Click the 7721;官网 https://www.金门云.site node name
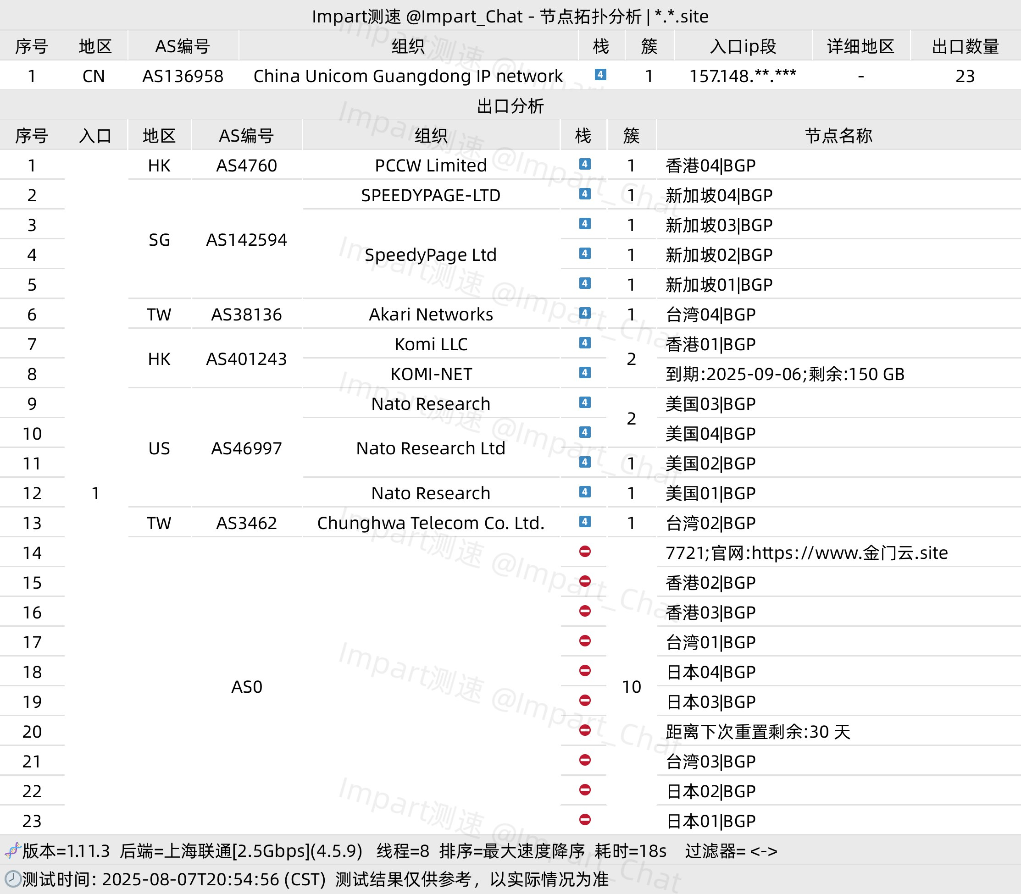The height and width of the screenshot is (894, 1021). click(807, 553)
